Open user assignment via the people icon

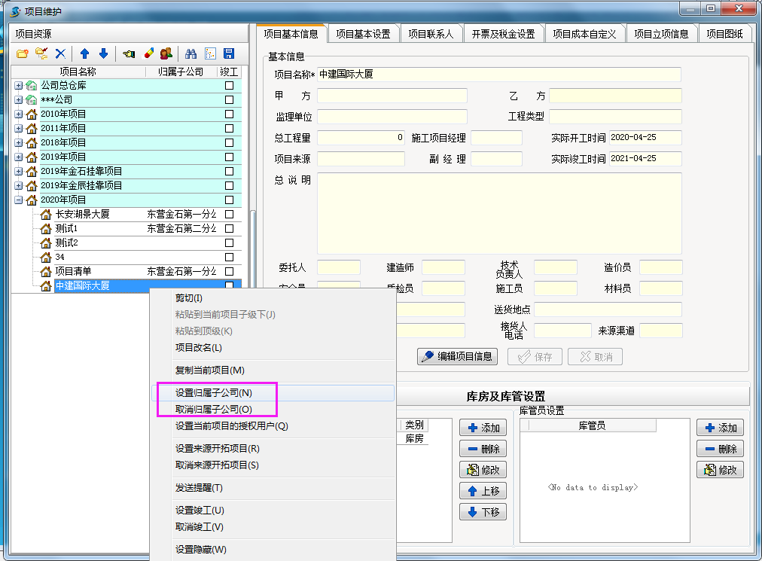(166, 53)
